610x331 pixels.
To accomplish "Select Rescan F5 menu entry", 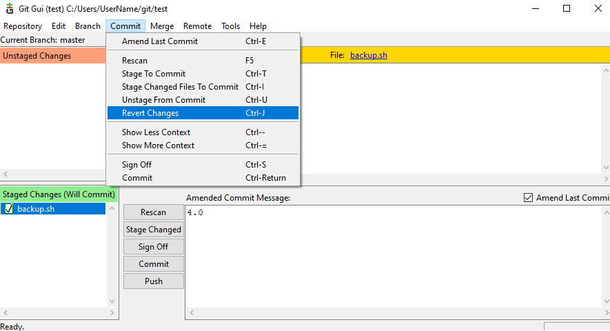I will [203, 61].
